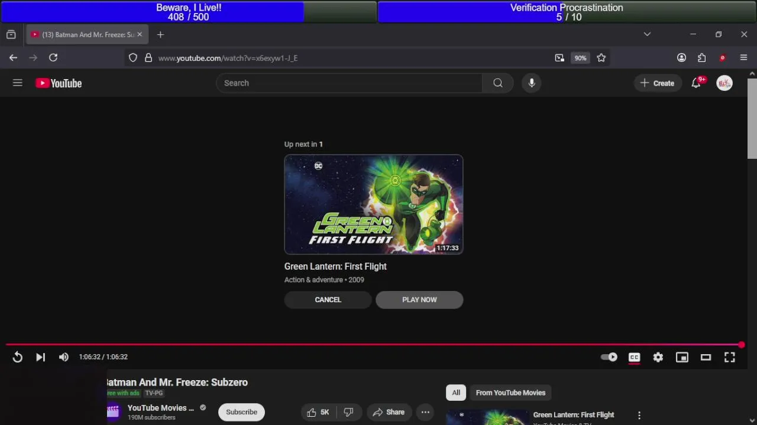Viewport: 757px width, 425px height.
Task: Open the account avatar menu
Action: [x=724, y=83]
